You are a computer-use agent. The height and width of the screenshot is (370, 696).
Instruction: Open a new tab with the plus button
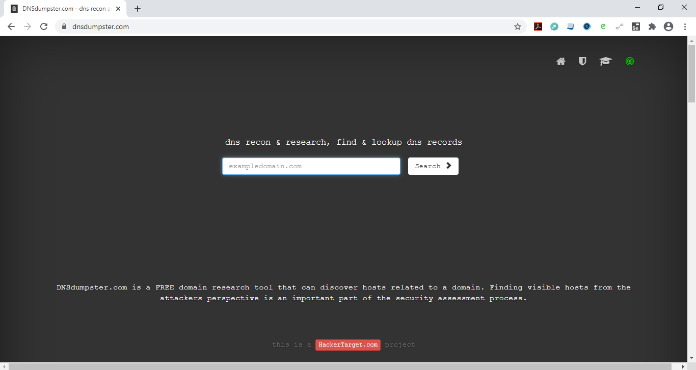[x=138, y=9]
